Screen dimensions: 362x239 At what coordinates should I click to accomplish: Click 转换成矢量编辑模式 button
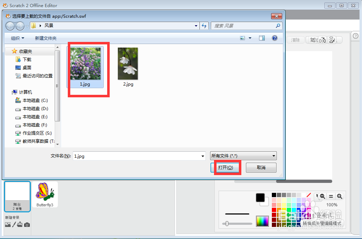click(x=322, y=223)
